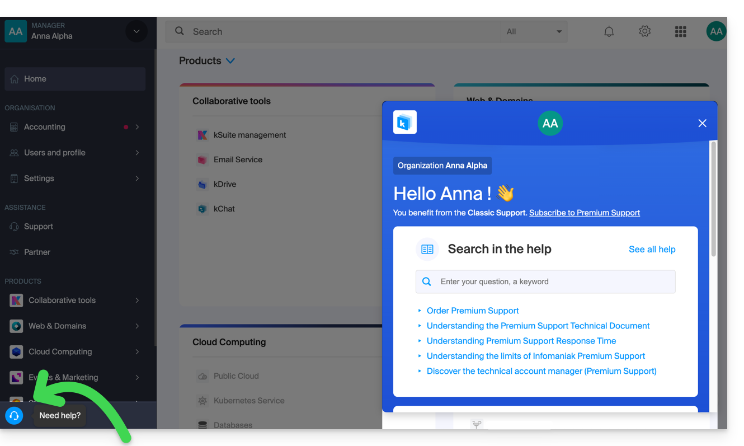744x446 pixels.
Task: Open the All search filter dropdown
Action: [534, 32]
